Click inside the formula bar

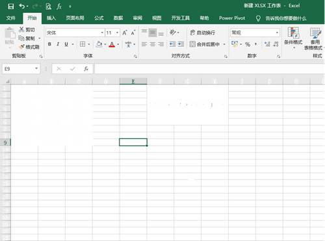point(209,69)
